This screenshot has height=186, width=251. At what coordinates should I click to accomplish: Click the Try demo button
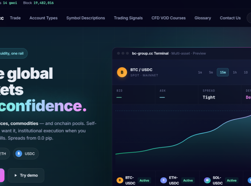click(26, 175)
